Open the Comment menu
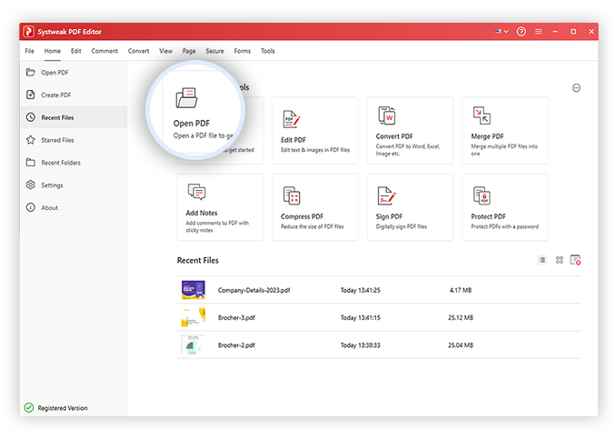The image size is (616, 440). point(104,51)
